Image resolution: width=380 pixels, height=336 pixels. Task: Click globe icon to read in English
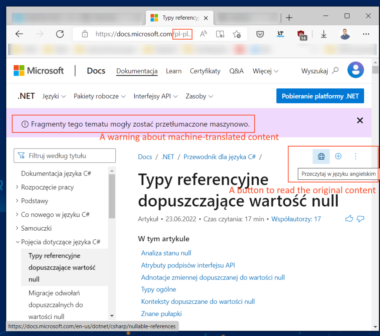coord(321,156)
